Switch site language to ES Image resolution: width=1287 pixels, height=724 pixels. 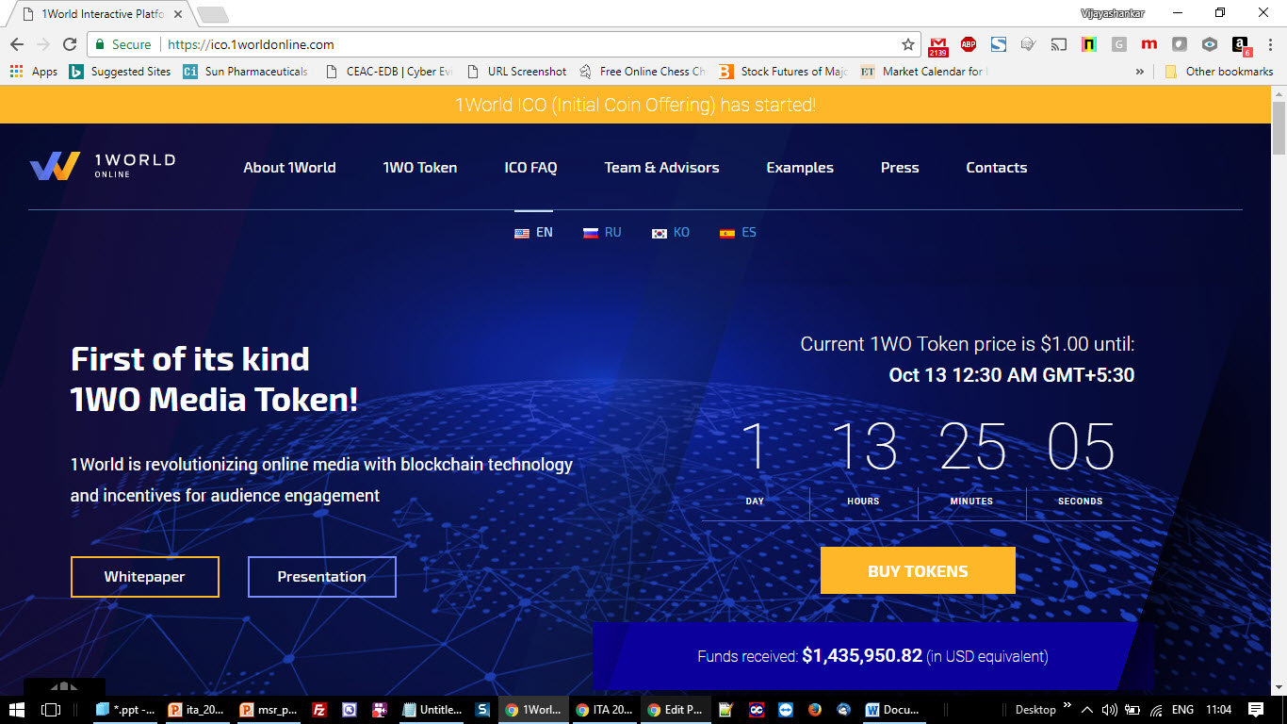tap(738, 232)
